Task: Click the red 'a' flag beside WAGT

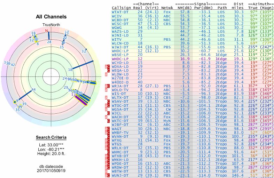Action: pos(106,128)
